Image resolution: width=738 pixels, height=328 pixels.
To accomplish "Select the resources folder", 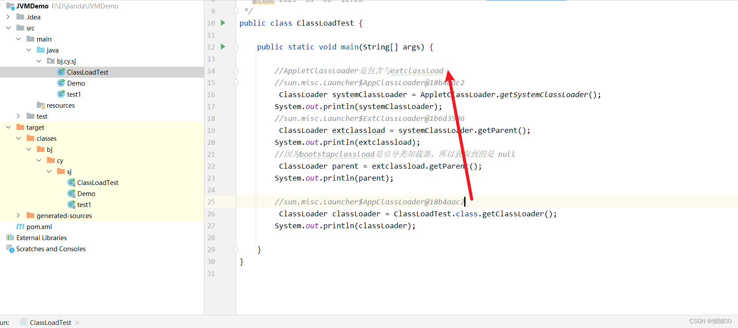I will pyautogui.click(x=61, y=105).
